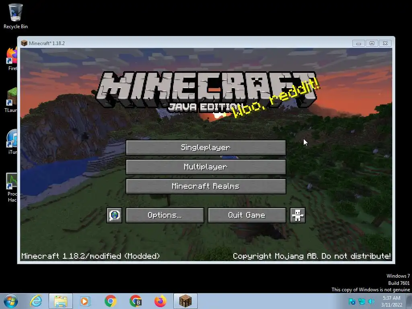Click Minecraft 1.18.2/modified version text
Screen dimensions: 412x309
[91, 256]
